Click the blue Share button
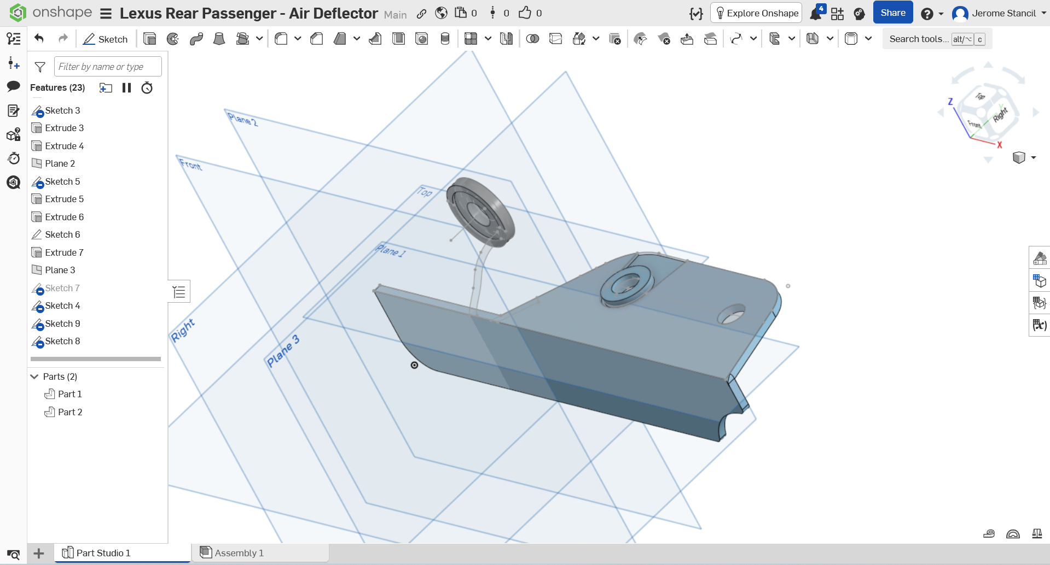 (x=892, y=13)
